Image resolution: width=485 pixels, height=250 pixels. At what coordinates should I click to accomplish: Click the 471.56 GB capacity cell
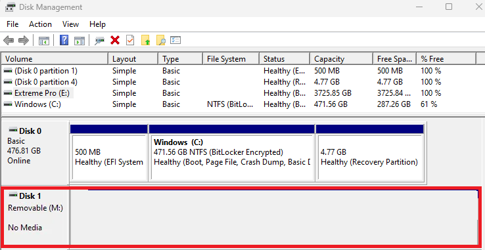pyautogui.click(x=331, y=104)
